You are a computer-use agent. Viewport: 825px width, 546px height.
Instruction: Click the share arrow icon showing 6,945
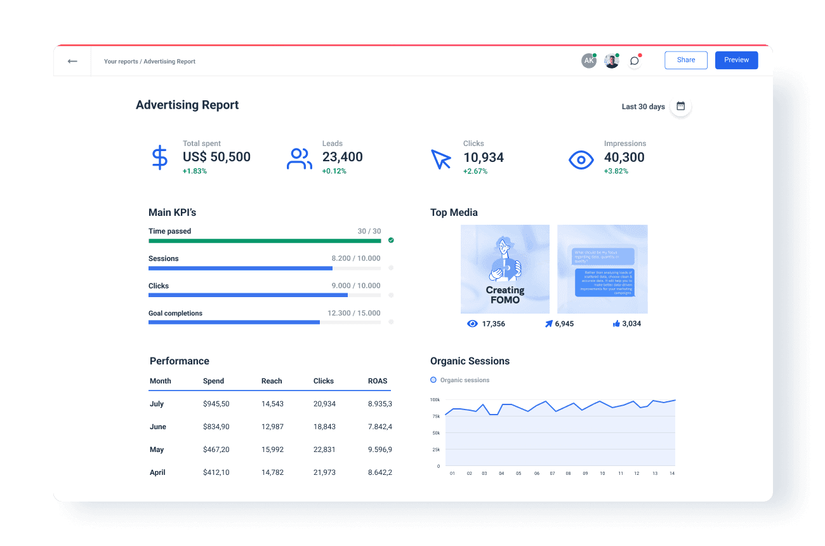(x=547, y=323)
